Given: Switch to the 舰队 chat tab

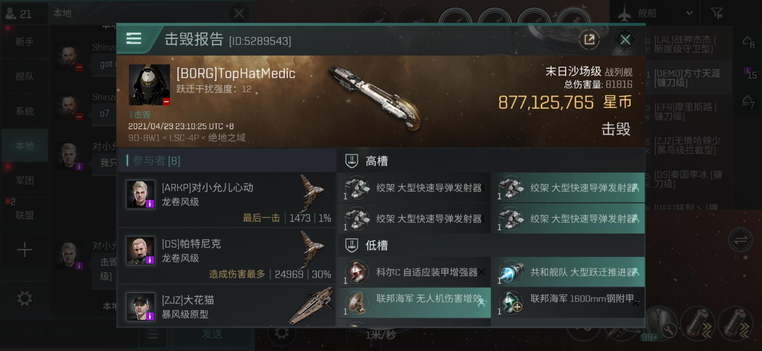Looking at the screenshot, I should point(24,76).
